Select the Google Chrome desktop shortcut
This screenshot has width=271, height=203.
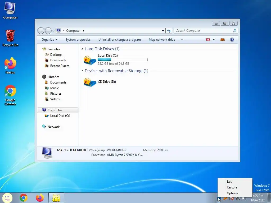10,95
